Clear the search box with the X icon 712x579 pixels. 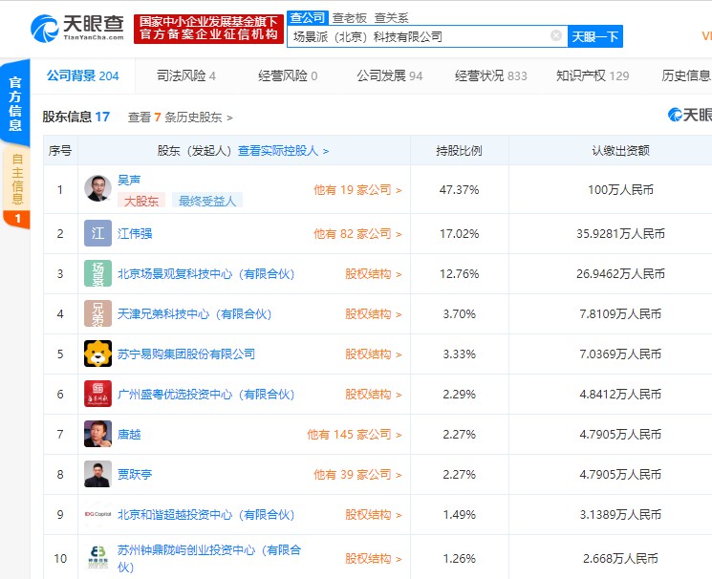pos(556,35)
